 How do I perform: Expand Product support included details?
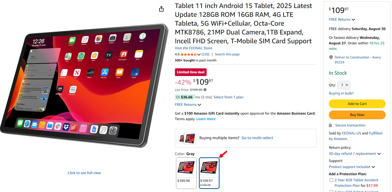[352, 167]
